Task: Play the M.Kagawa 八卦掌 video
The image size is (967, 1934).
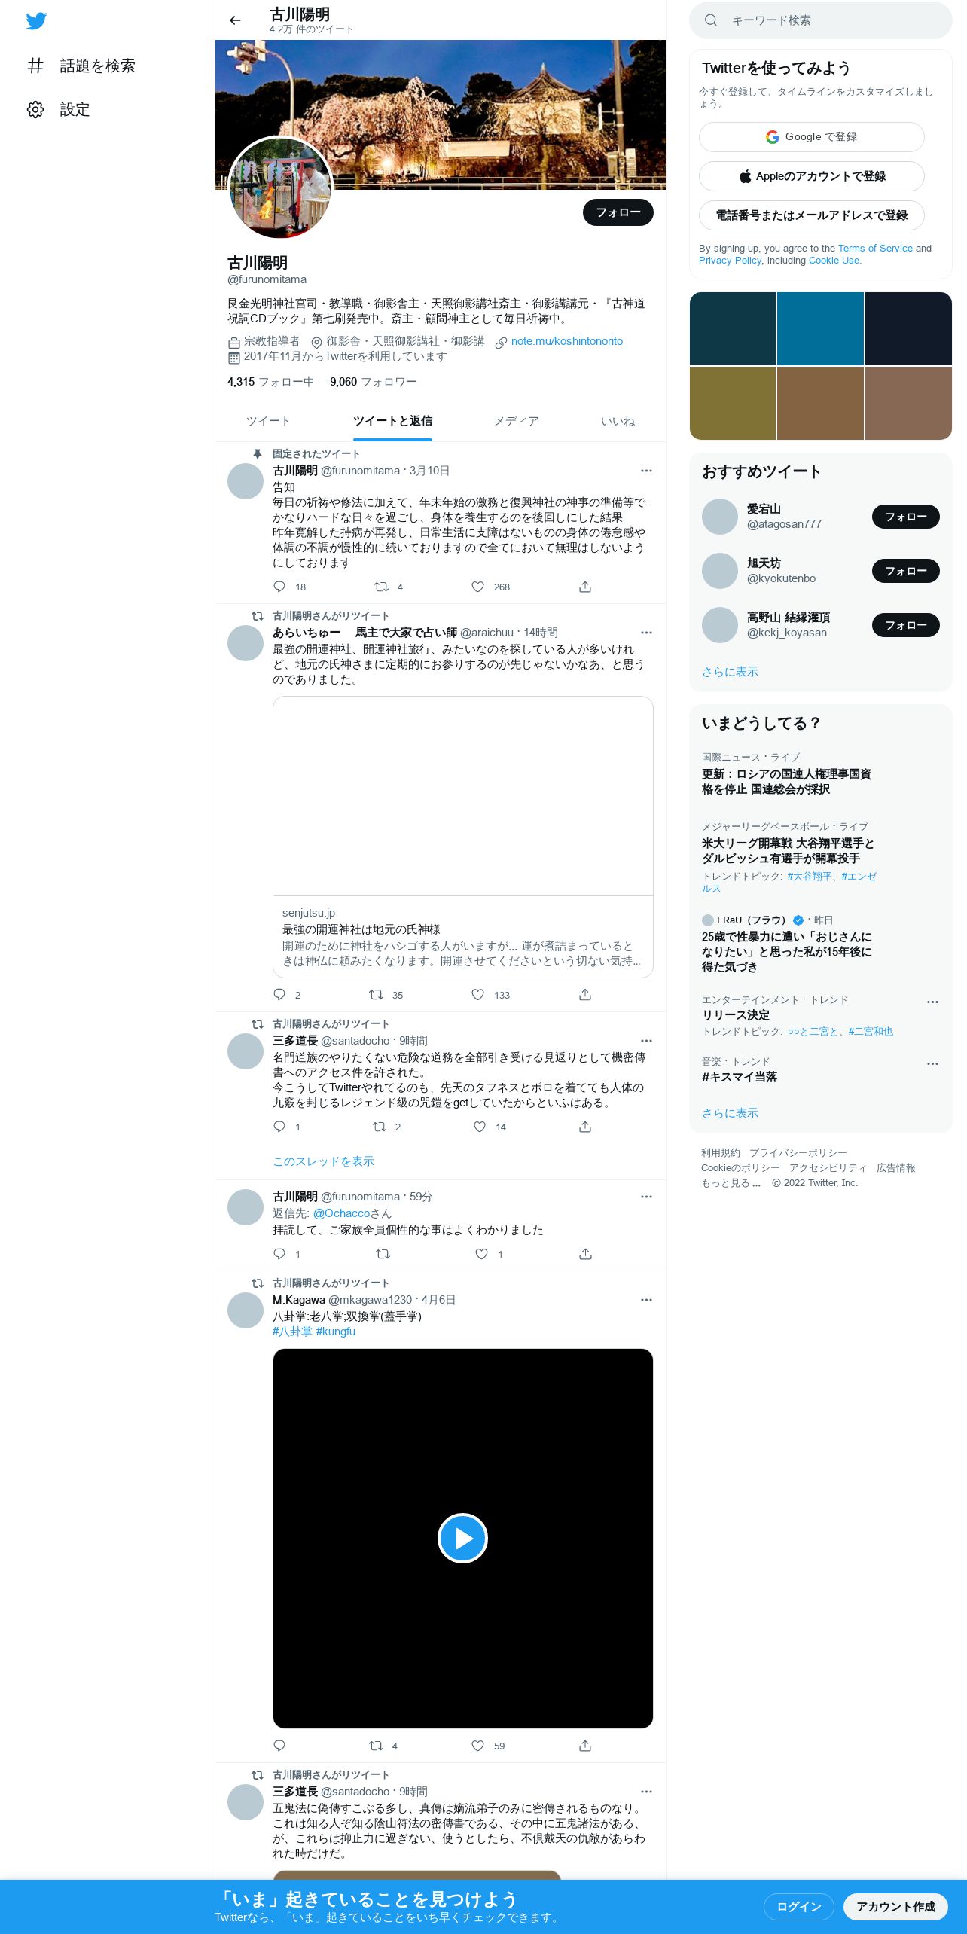Action: pos(462,1538)
